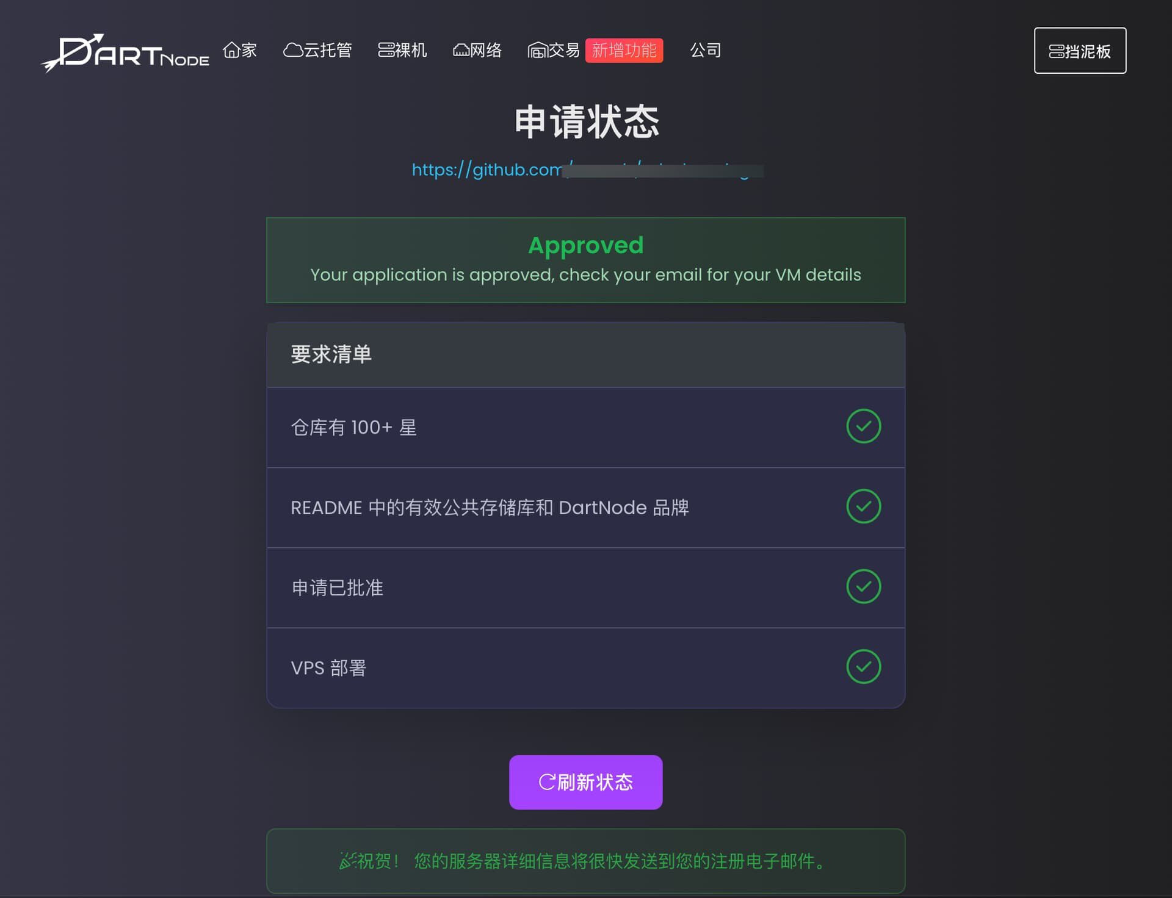Click the server icon beside 裸机
This screenshot has width=1172, height=898.
[x=386, y=50]
